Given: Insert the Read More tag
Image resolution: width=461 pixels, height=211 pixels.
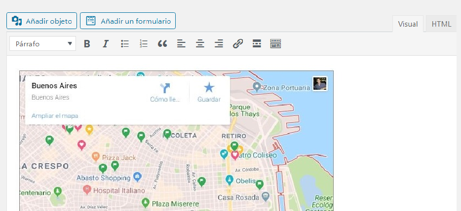Looking at the screenshot, I should 257,44.
